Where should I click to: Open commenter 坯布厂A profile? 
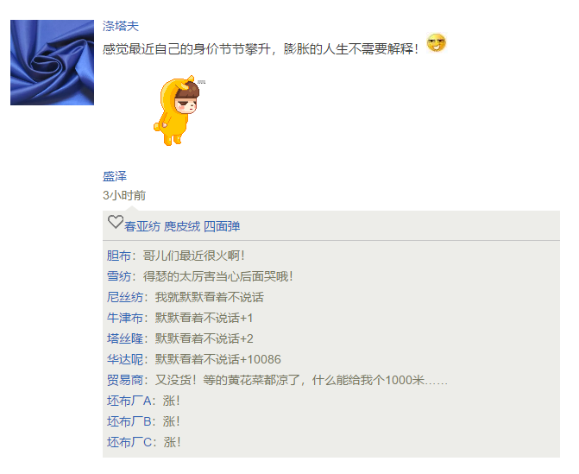coord(129,401)
